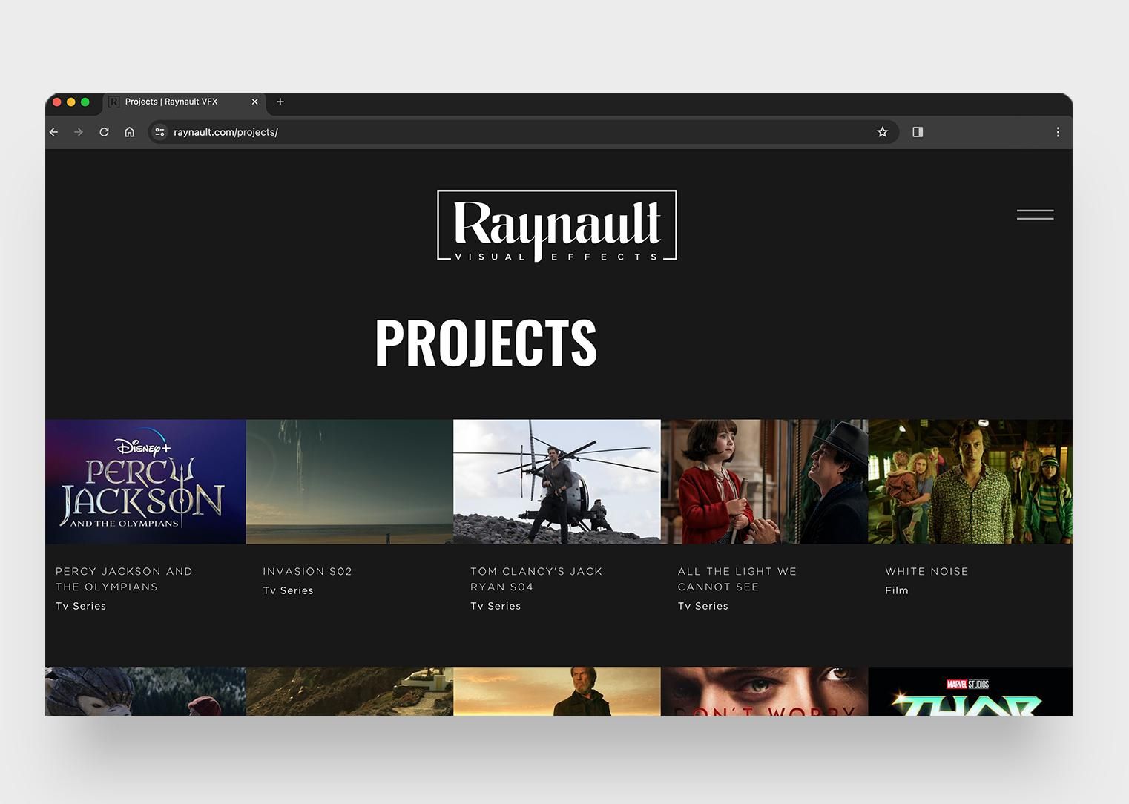Screen dimensions: 1129x804
Task: Click the All the Light We Cannot See title
Action: (x=737, y=579)
